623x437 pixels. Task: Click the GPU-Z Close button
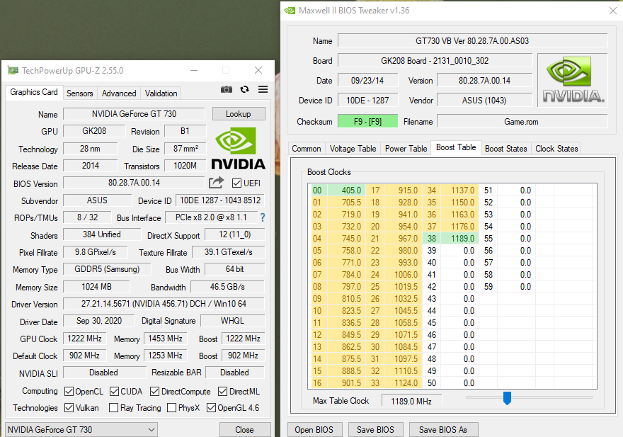pos(244,429)
